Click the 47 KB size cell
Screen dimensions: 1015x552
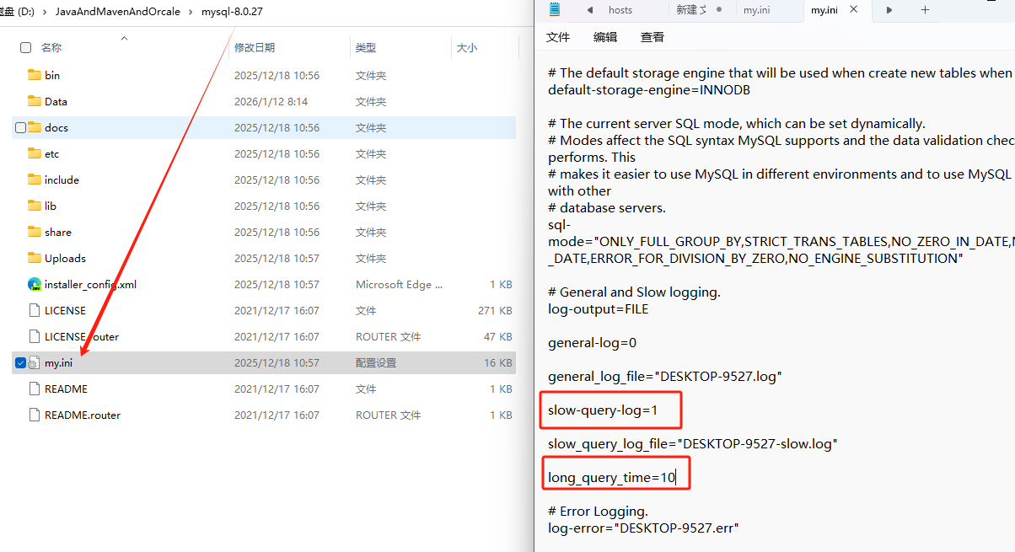point(497,336)
